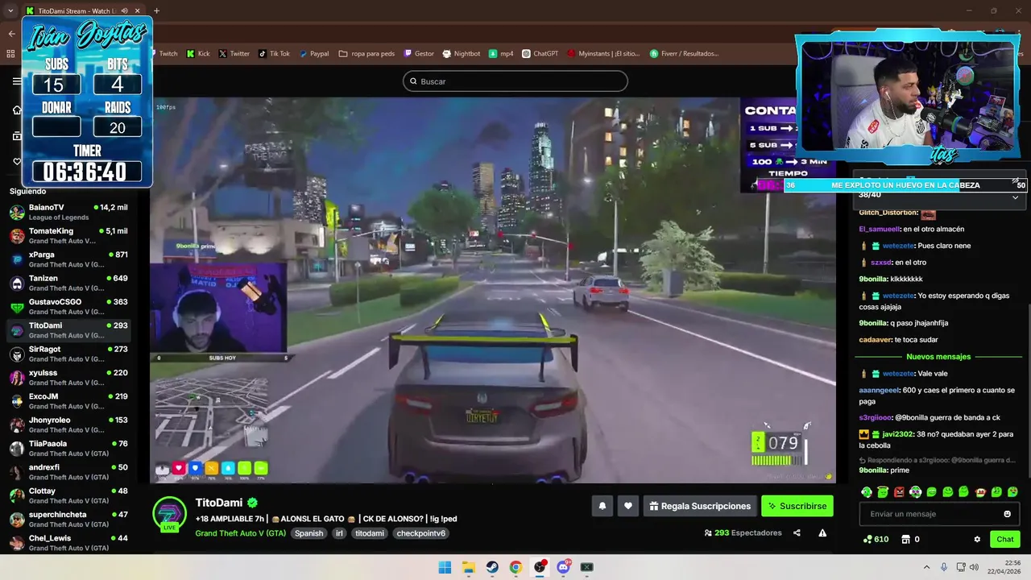Open BaianoTV channel in Siguiendo list
The height and width of the screenshot is (580, 1031).
pos(68,213)
